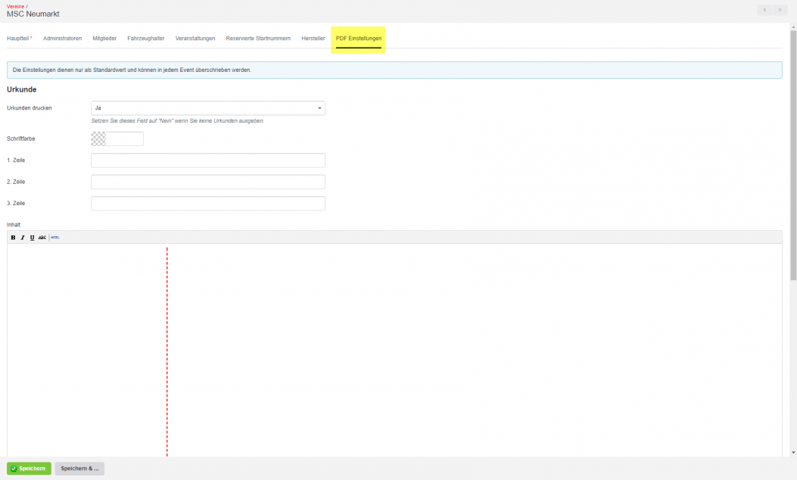
Task: Click inside the Inhalt editor text area
Action: [x=394, y=350]
